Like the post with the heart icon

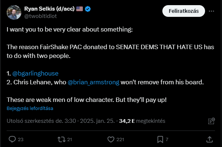point(110,139)
